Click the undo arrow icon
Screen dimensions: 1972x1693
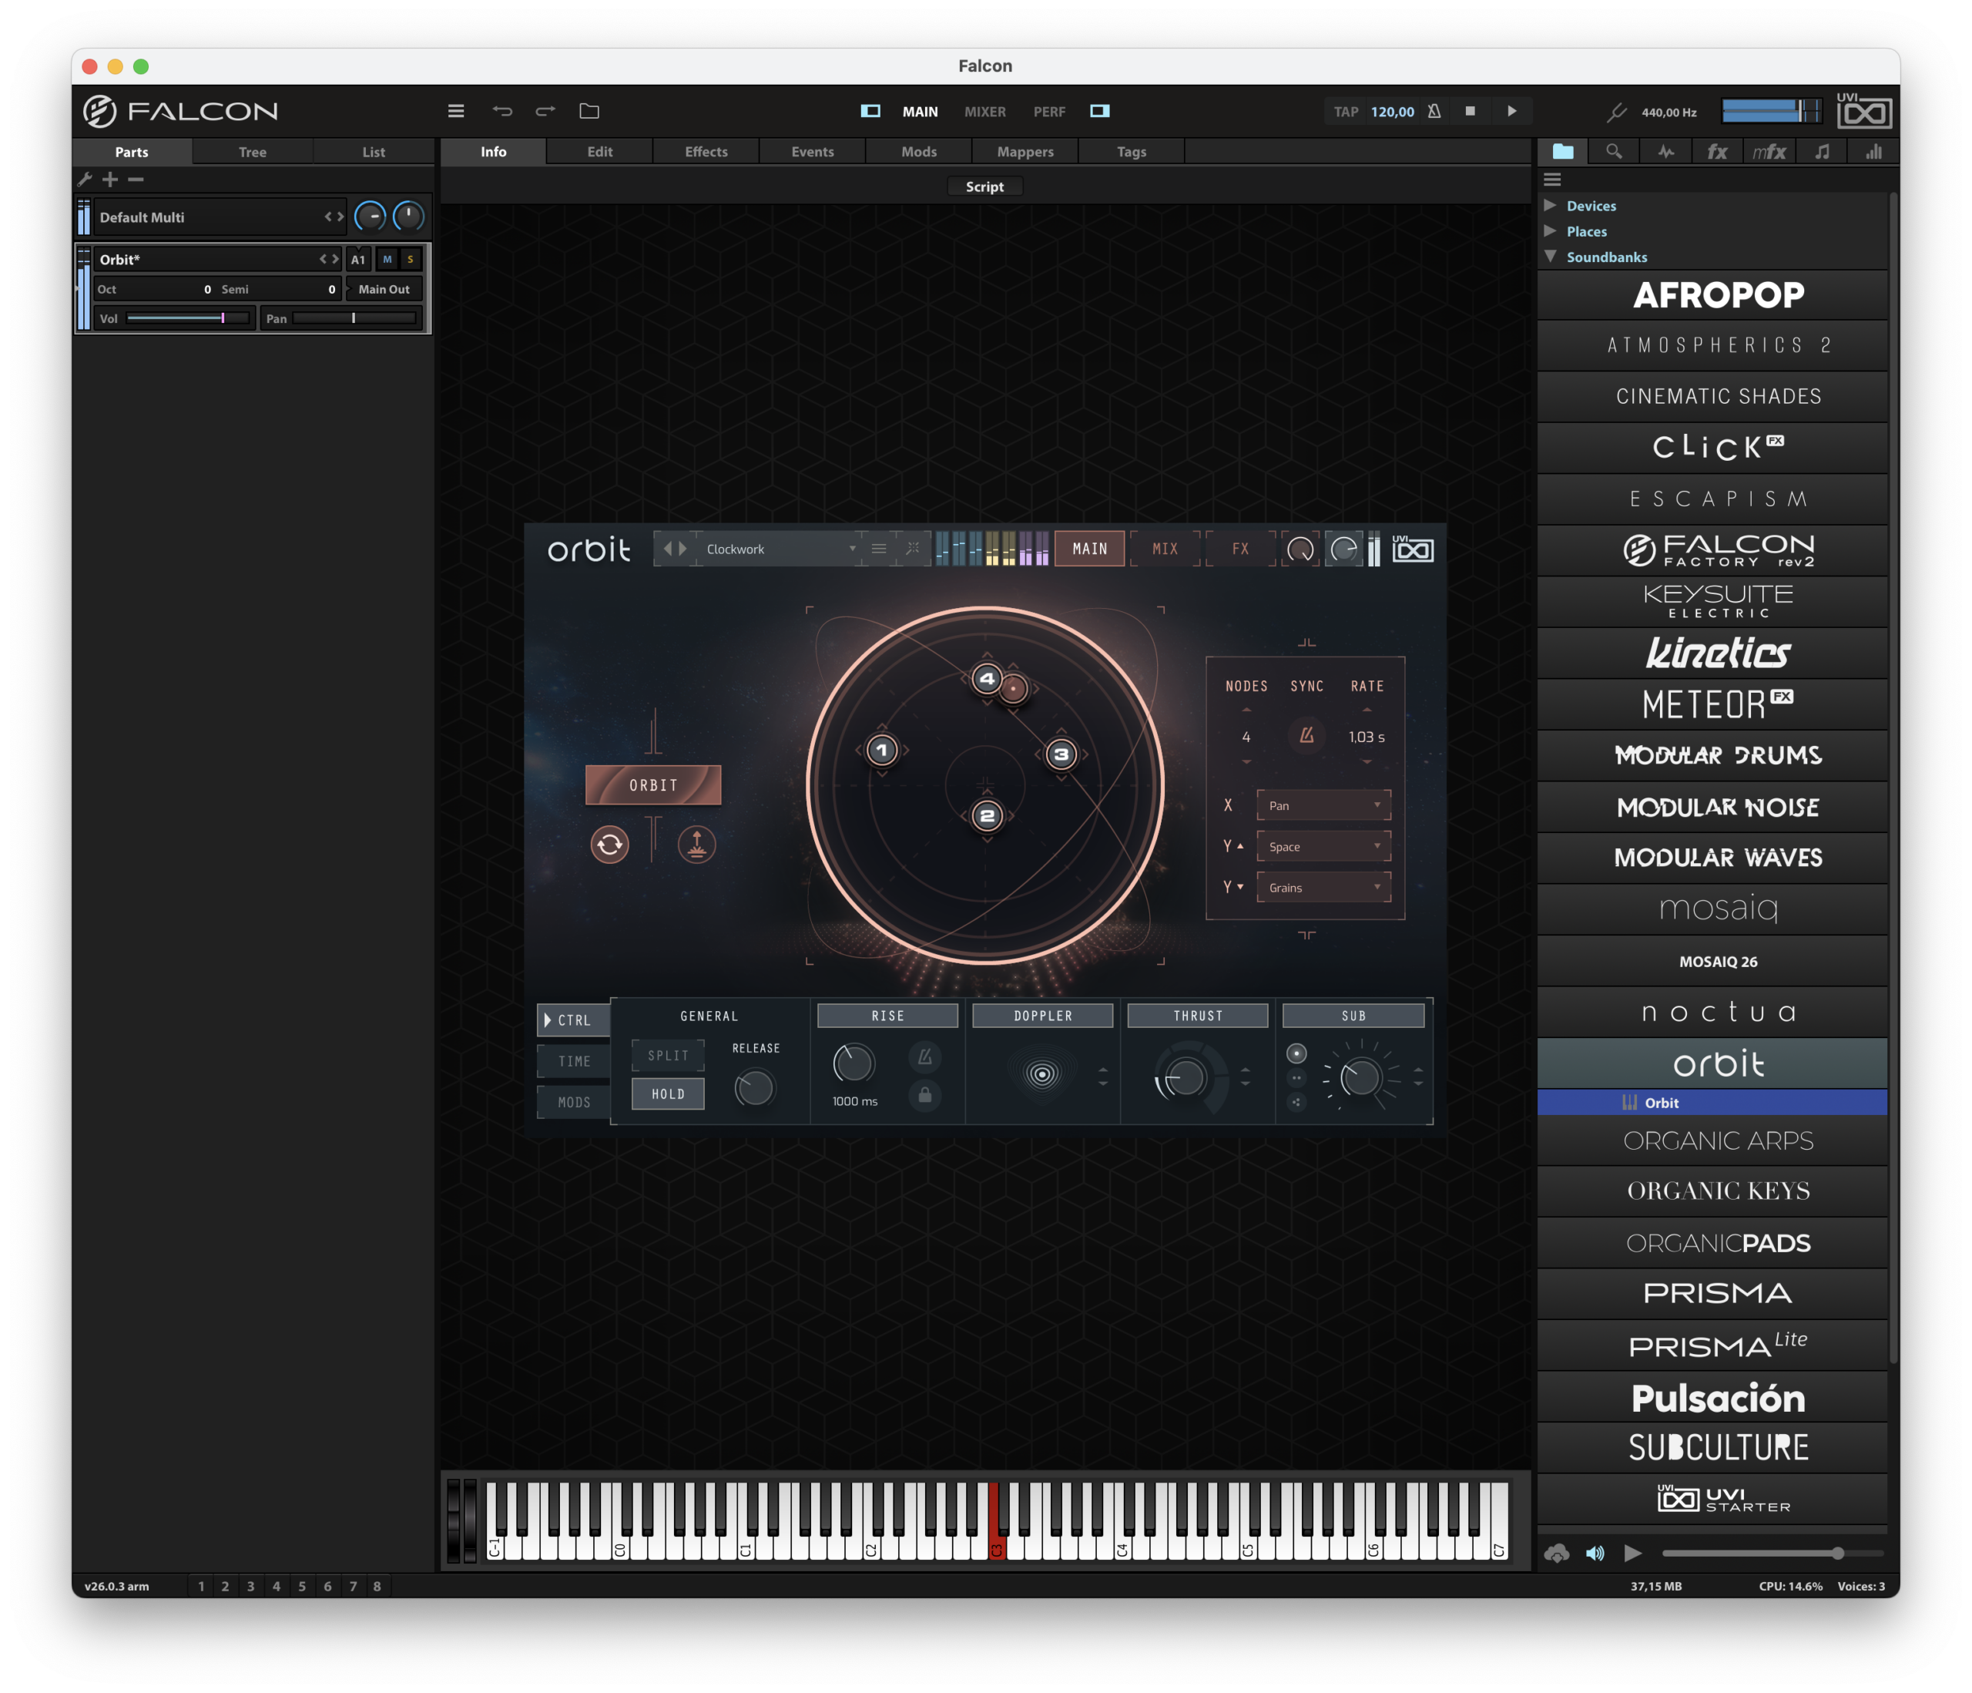coord(502,112)
